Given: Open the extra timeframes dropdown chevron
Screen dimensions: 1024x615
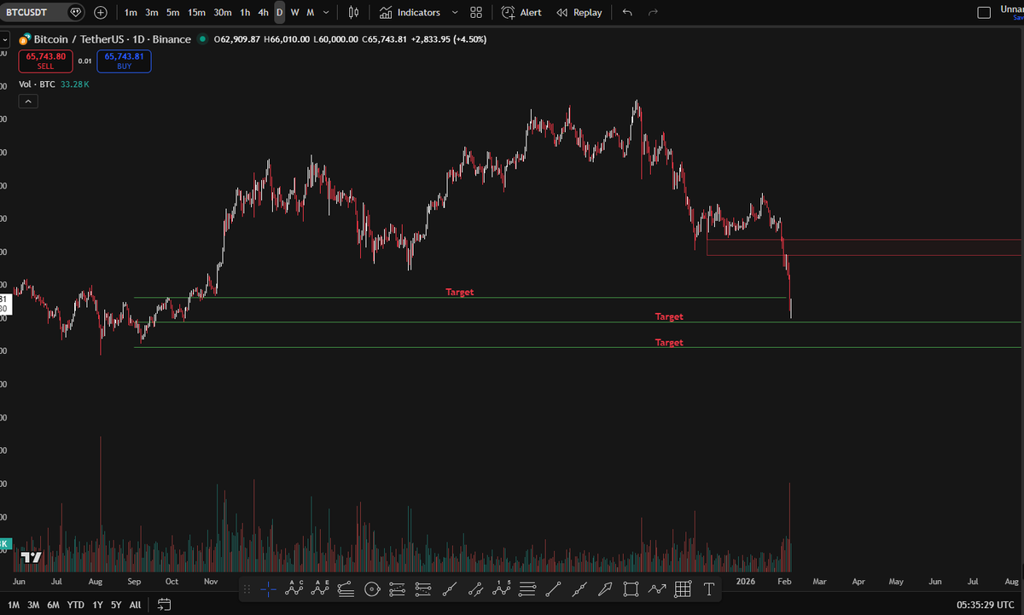Looking at the screenshot, I should [x=325, y=12].
